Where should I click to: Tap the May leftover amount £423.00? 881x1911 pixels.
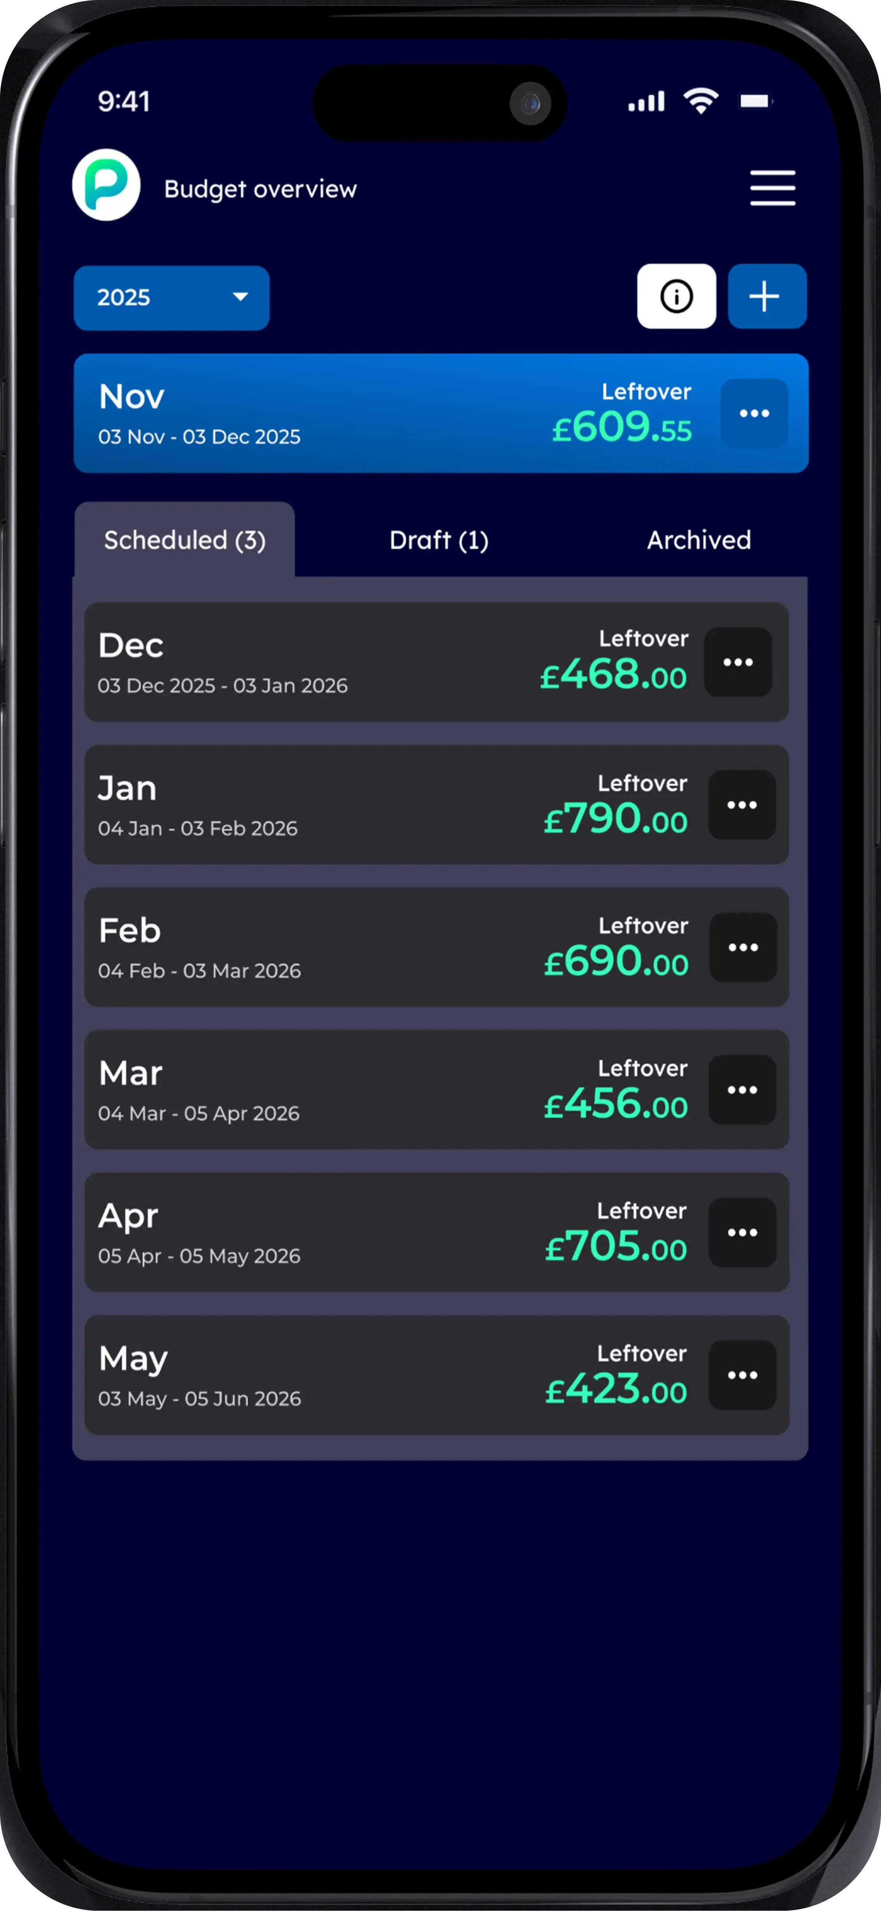pos(615,1389)
